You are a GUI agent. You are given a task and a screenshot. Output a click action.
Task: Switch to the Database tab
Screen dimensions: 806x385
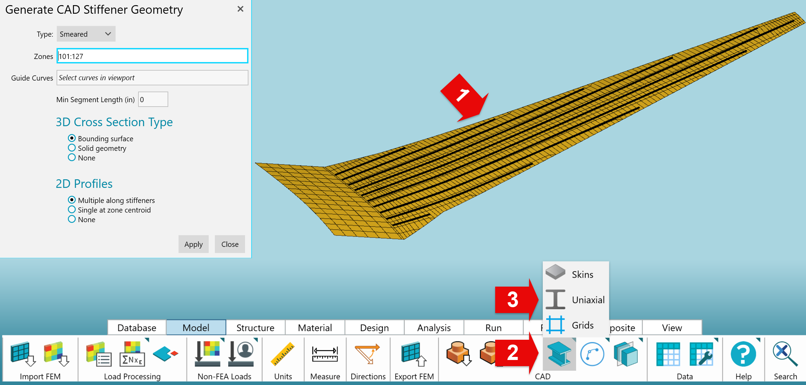click(137, 328)
